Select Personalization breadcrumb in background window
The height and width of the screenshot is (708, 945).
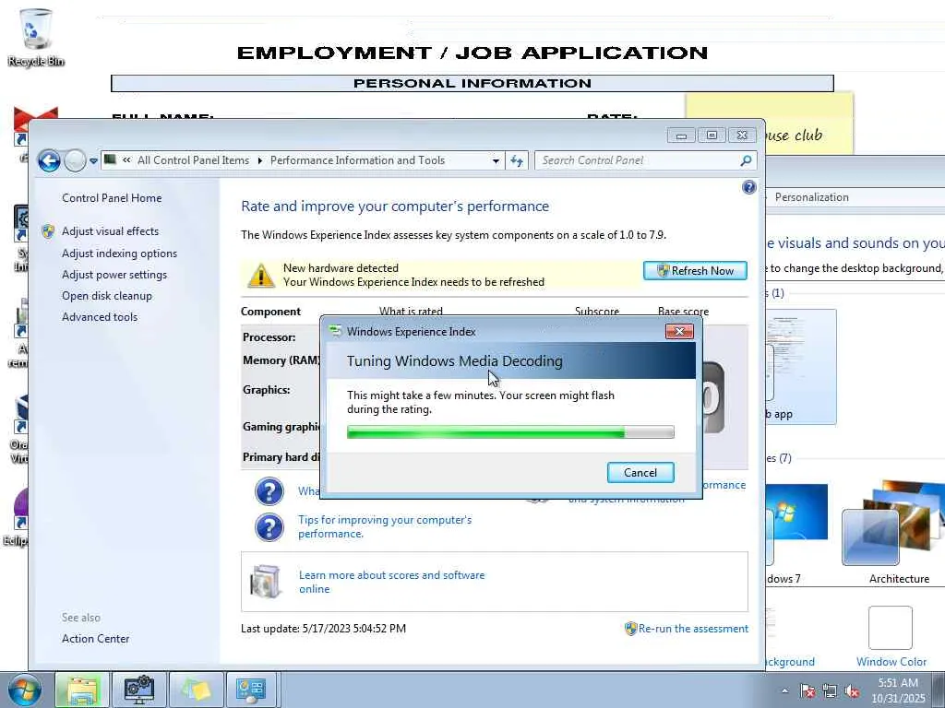(x=811, y=197)
